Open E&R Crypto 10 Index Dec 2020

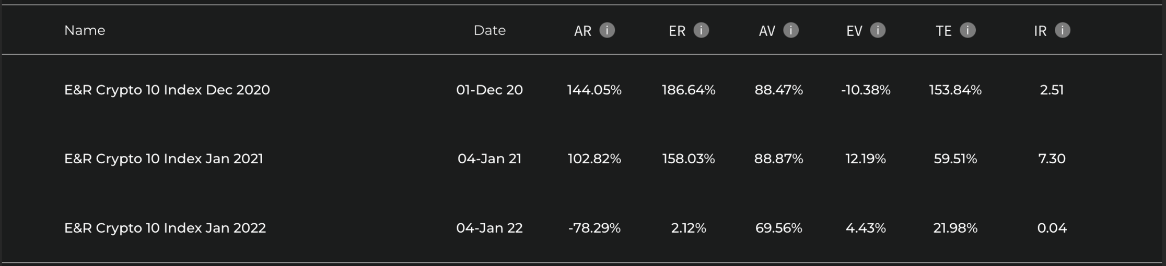click(x=167, y=90)
